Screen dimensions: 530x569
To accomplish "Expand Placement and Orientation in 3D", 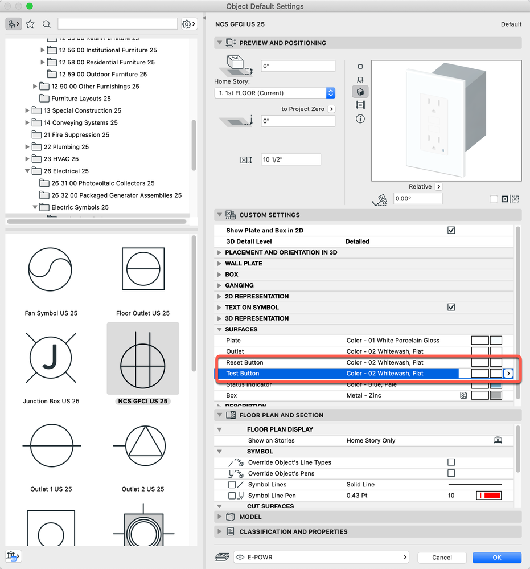I will (219, 252).
